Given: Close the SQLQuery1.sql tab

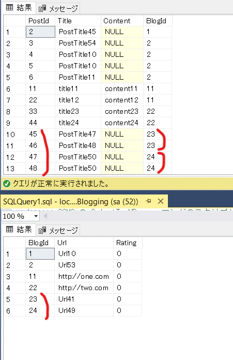Looking at the screenshot, I should coord(161,201).
